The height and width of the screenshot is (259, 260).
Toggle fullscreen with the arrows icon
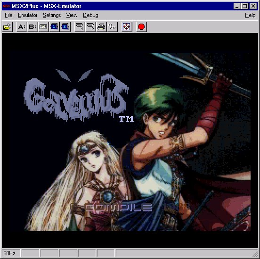pyautogui.click(x=127, y=27)
